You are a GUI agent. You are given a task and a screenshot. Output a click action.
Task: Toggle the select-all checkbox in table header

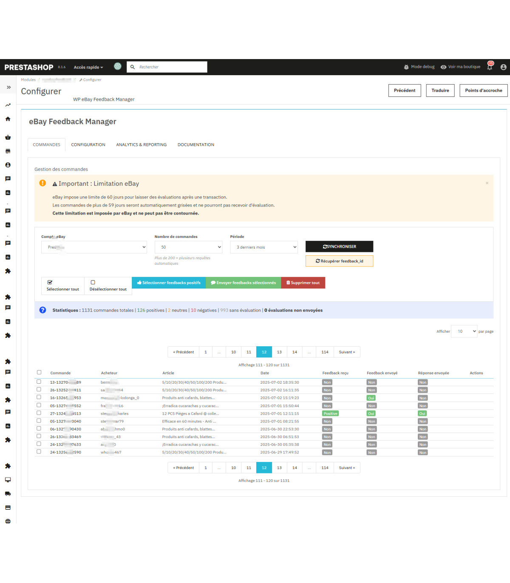click(39, 372)
